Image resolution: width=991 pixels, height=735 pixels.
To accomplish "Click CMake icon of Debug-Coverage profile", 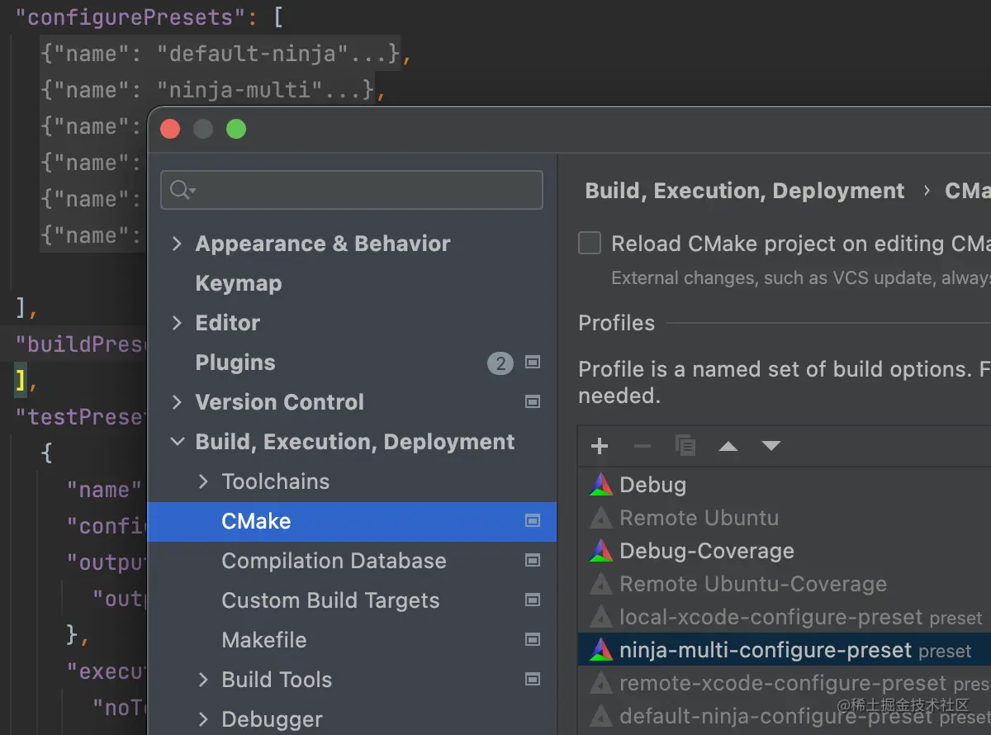I will 601,551.
